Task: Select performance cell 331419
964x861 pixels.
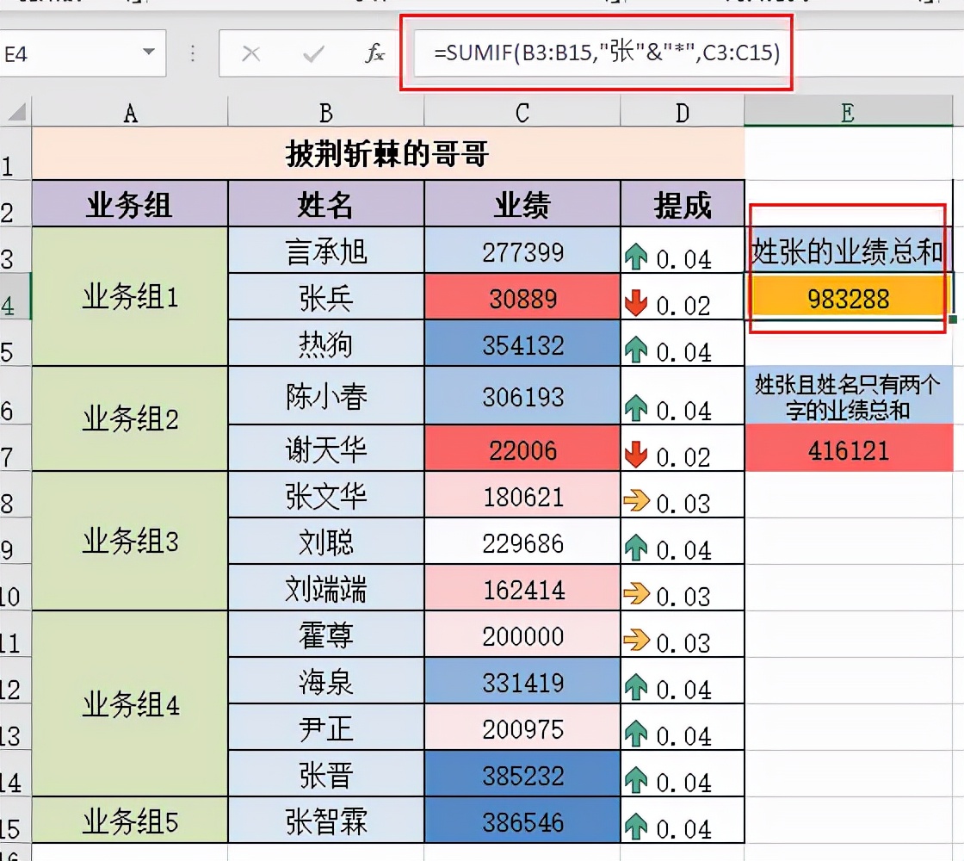Action: 522,680
